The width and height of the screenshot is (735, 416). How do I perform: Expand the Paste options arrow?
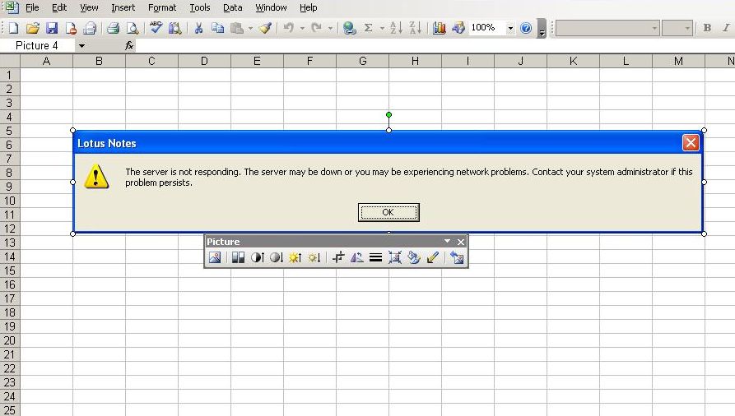point(250,28)
